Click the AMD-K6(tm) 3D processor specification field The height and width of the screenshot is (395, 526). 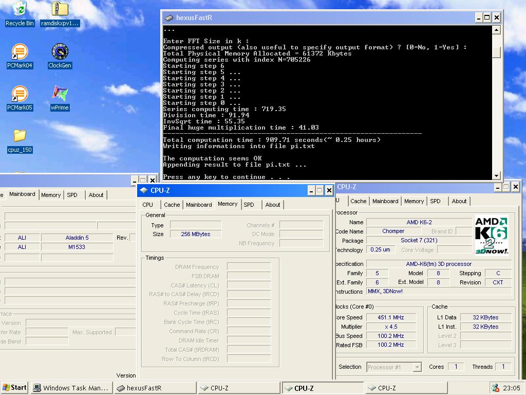tap(439, 264)
